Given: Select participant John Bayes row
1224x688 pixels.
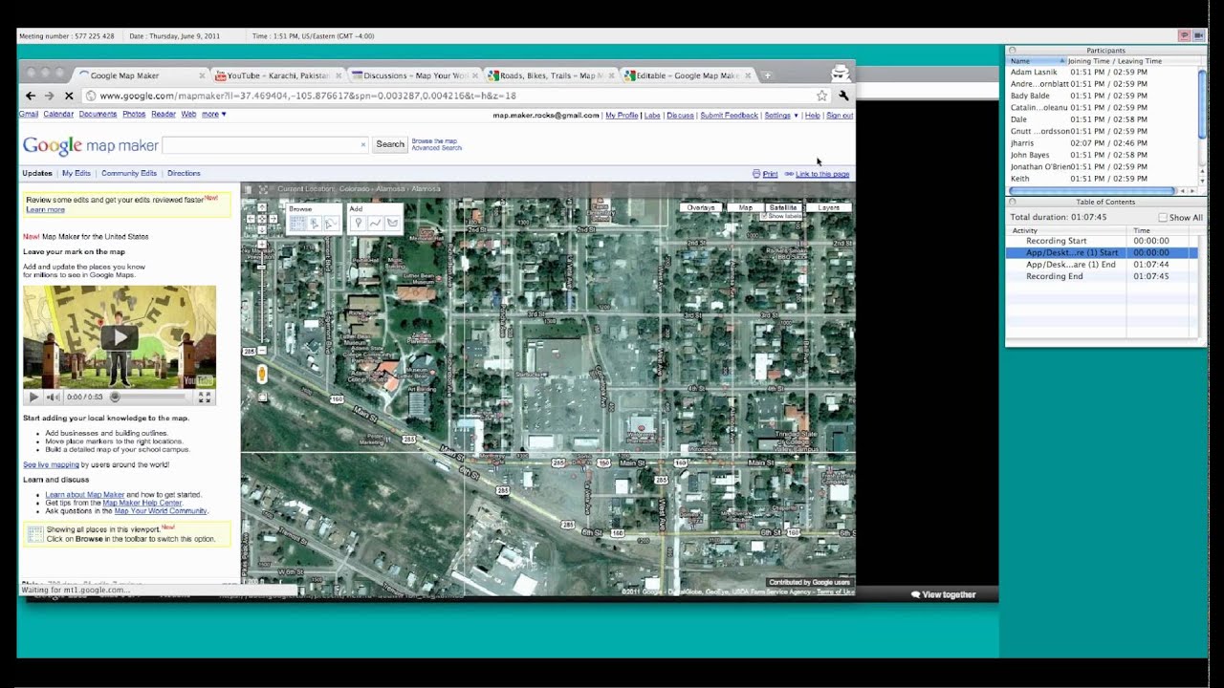Looking at the screenshot, I should point(1102,155).
